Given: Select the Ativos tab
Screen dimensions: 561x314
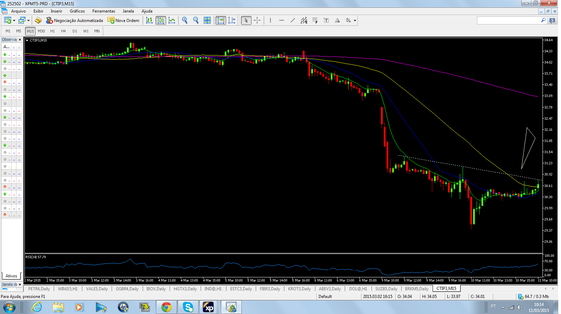Looking at the screenshot, I should pyautogui.click(x=11, y=276).
